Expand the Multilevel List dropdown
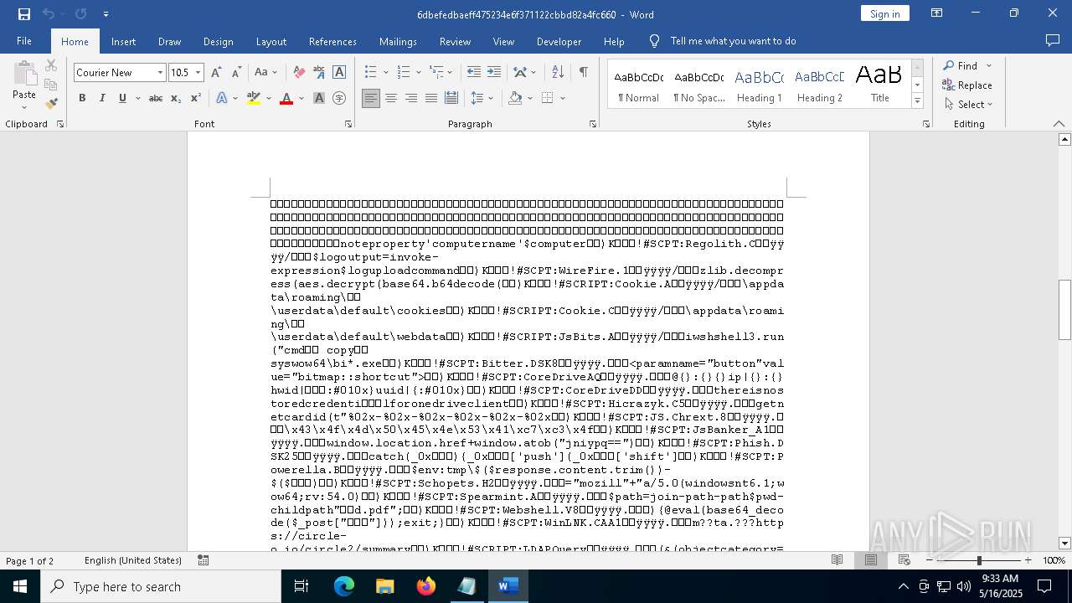The width and height of the screenshot is (1072, 603). [x=450, y=73]
